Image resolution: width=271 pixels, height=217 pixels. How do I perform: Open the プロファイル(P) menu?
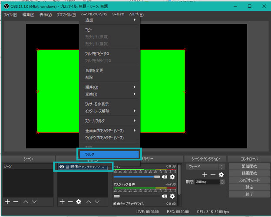click(66, 15)
